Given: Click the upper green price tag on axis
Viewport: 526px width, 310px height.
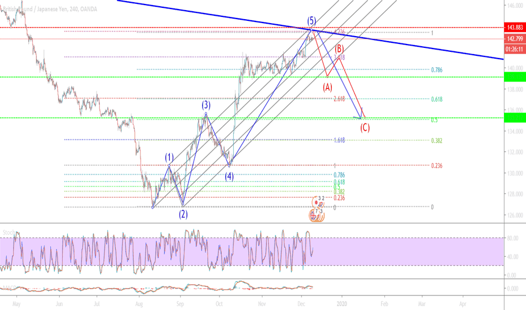Looking at the screenshot, I should (514, 77).
